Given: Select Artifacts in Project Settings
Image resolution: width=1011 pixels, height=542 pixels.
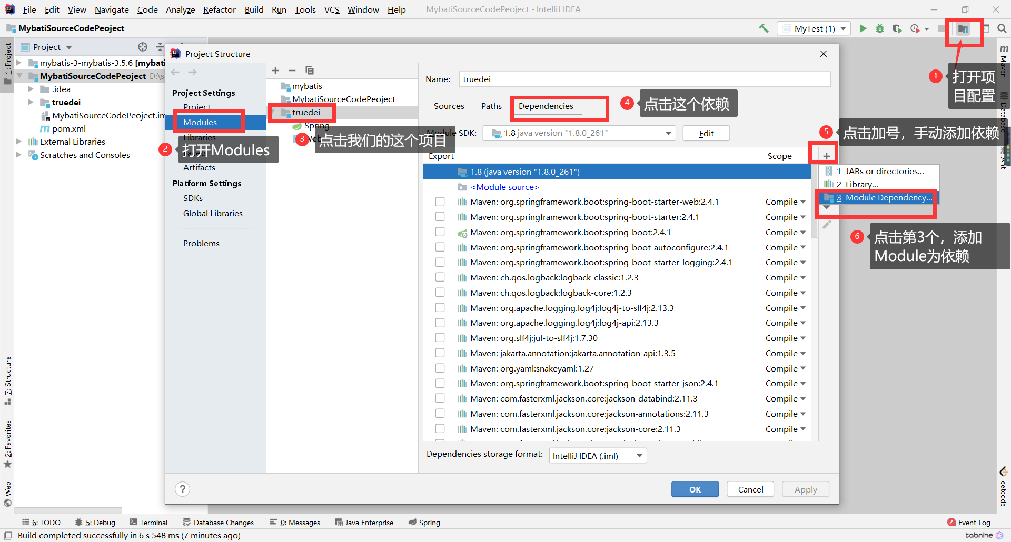Looking at the screenshot, I should tap(199, 167).
